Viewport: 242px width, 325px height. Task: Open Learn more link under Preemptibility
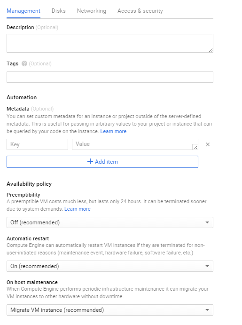point(78,209)
